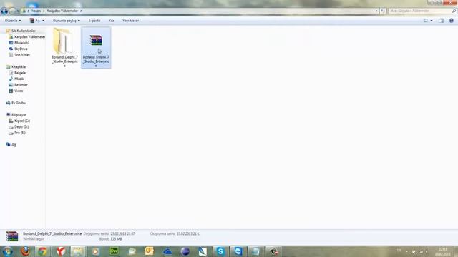Screen dimensions: 458x257
Task: Click the Windows Start button
Action: pos(7,251)
